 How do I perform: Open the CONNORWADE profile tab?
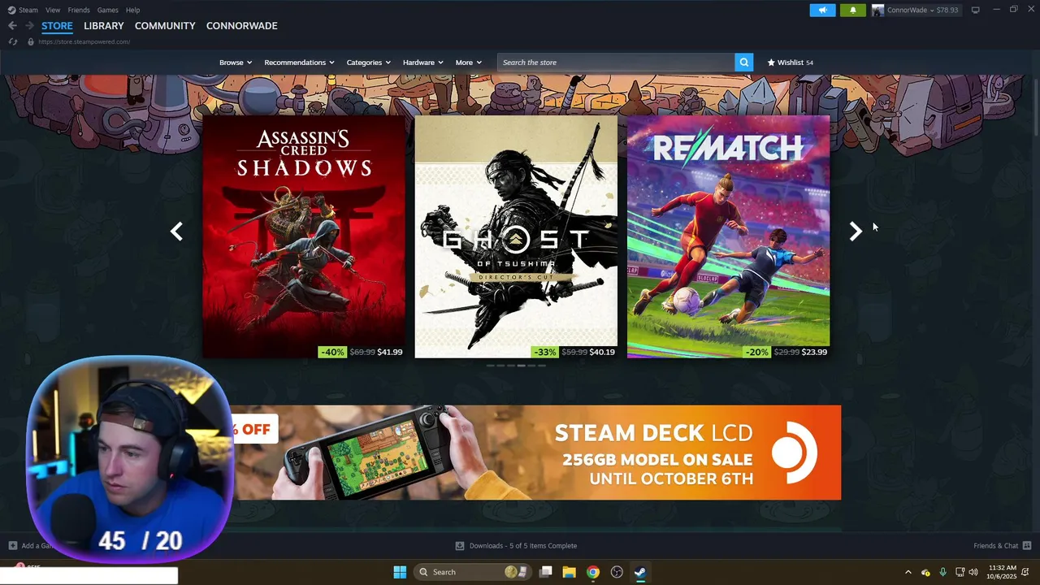coord(242,26)
